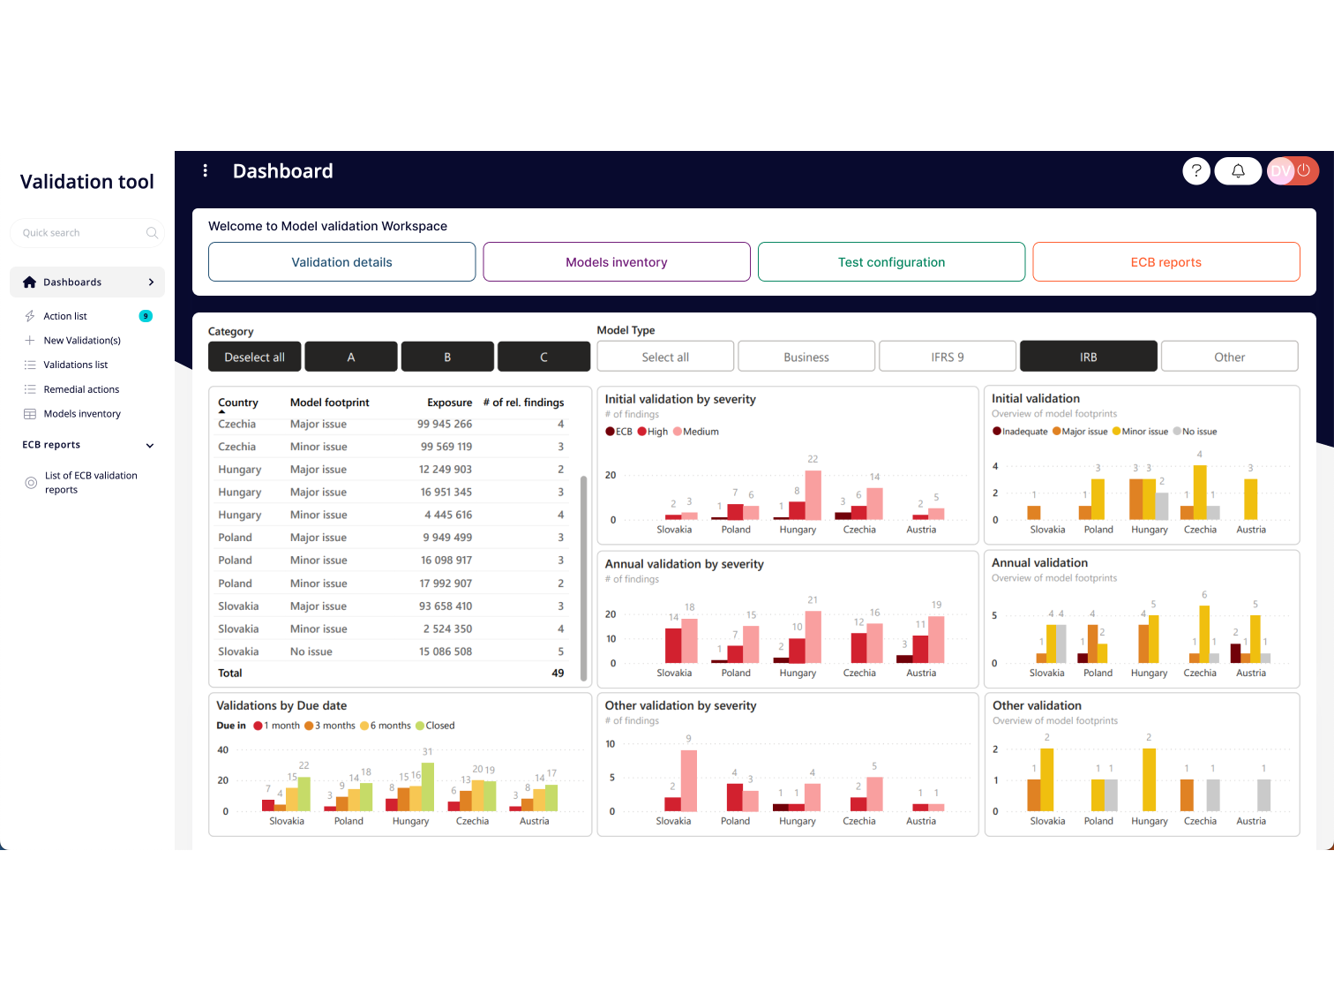Open Validations list
Image resolution: width=1334 pixels, height=1001 pixels.
pyautogui.click(x=76, y=365)
